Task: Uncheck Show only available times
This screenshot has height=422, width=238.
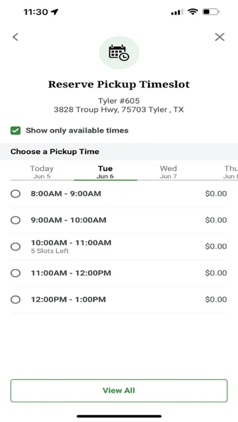Action: click(x=15, y=131)
